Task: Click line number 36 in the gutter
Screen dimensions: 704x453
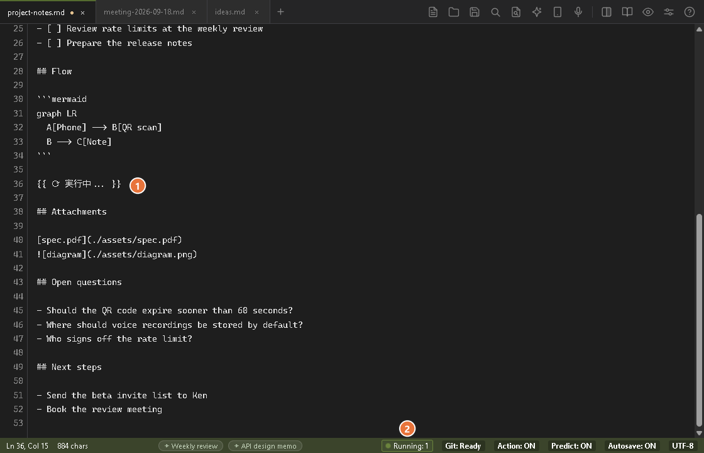Action: point(18,184)
